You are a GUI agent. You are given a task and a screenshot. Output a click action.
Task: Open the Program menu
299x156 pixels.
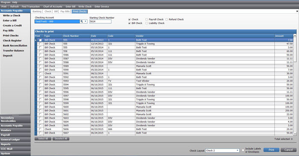(6, 2)
